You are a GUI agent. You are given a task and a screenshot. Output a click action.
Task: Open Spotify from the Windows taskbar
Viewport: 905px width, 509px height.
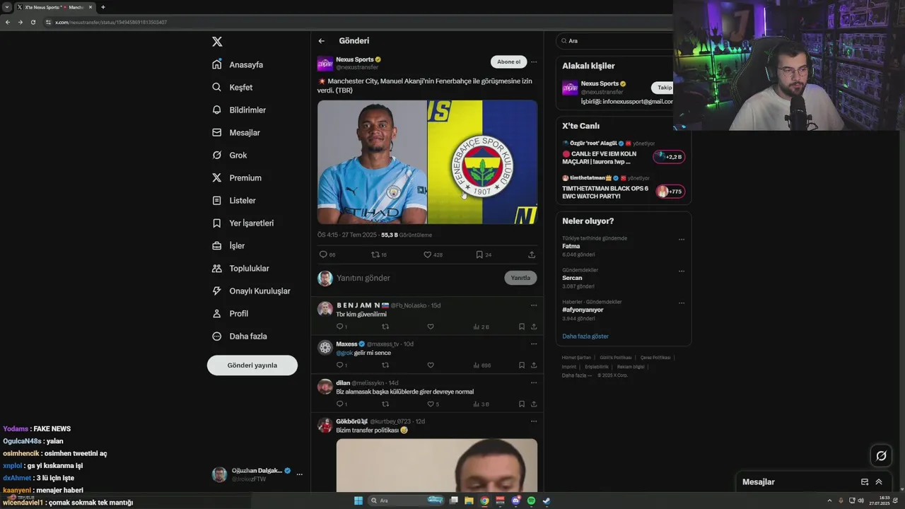click(531, 501)
